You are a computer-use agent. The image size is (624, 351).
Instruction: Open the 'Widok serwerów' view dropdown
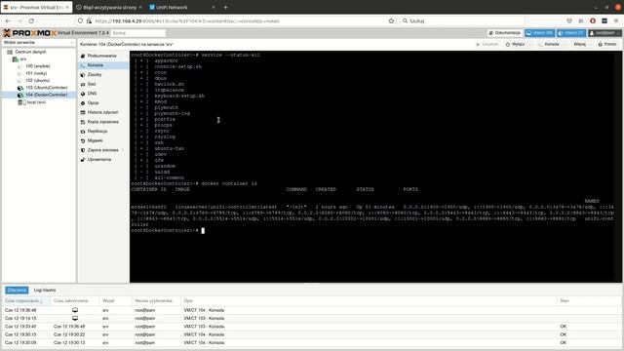point(38,42)
